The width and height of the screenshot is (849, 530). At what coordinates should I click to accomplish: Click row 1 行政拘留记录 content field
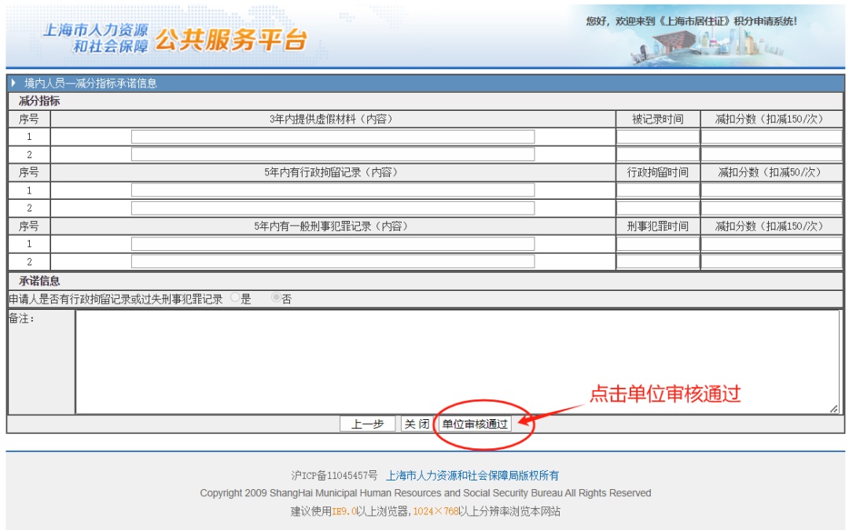(333, 190)
